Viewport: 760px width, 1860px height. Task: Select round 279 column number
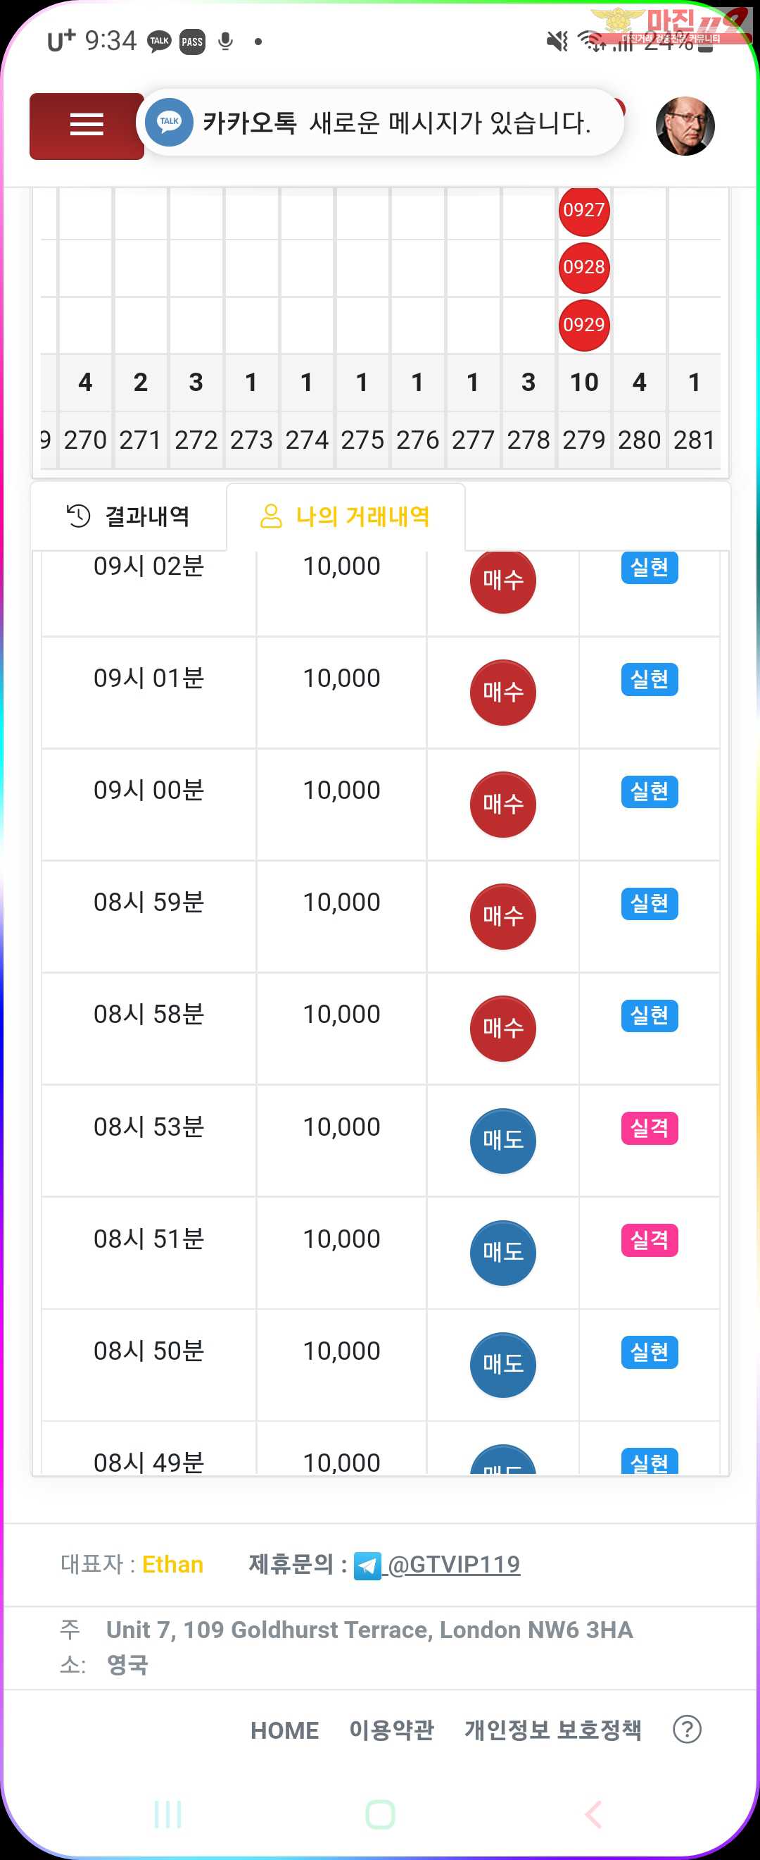pos(583,440)
